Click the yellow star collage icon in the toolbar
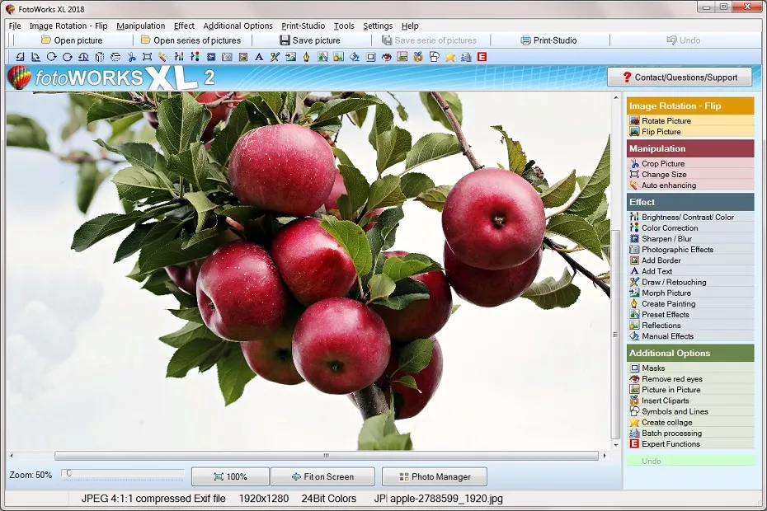This screenshot has height=511, width=767. pos(450,57)
